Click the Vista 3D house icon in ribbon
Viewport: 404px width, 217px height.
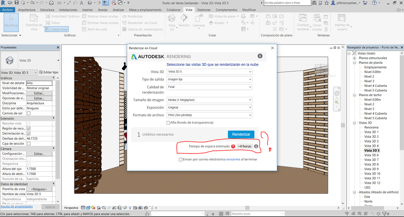click(171, 18)
